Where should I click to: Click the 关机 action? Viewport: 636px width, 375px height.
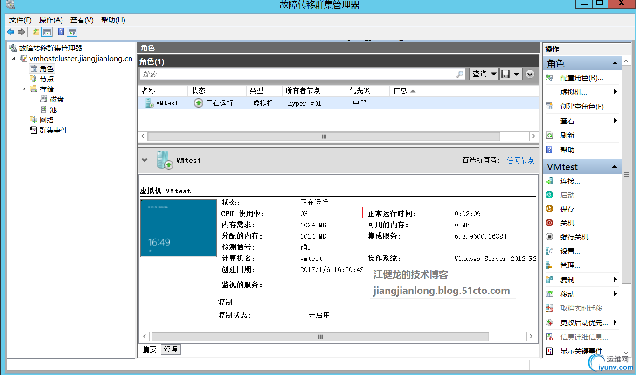tap(567, 223)
